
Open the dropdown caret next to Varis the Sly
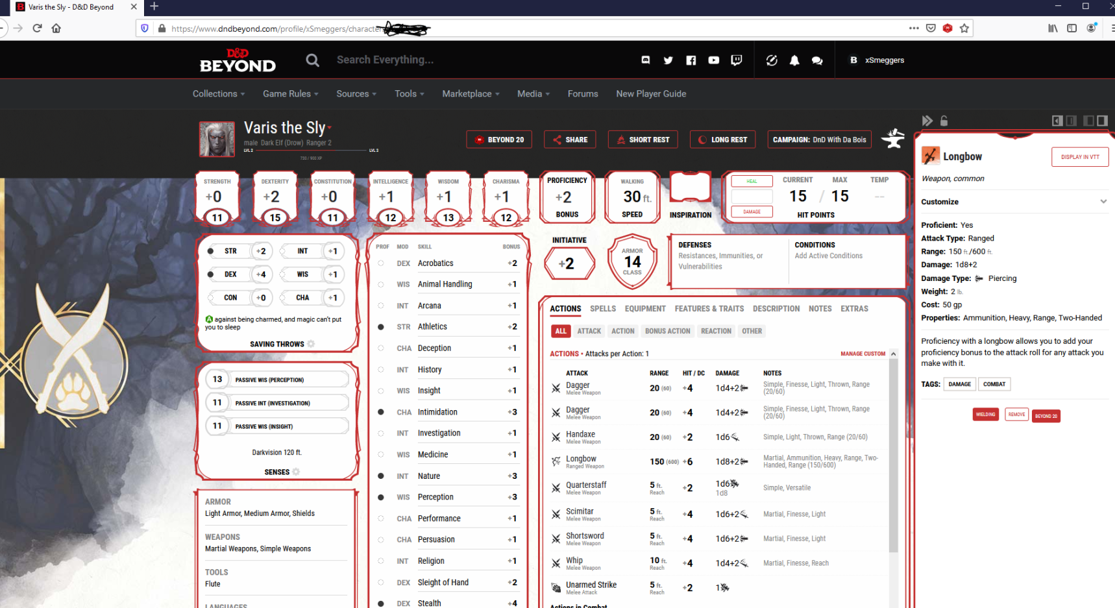pos(330,128)
